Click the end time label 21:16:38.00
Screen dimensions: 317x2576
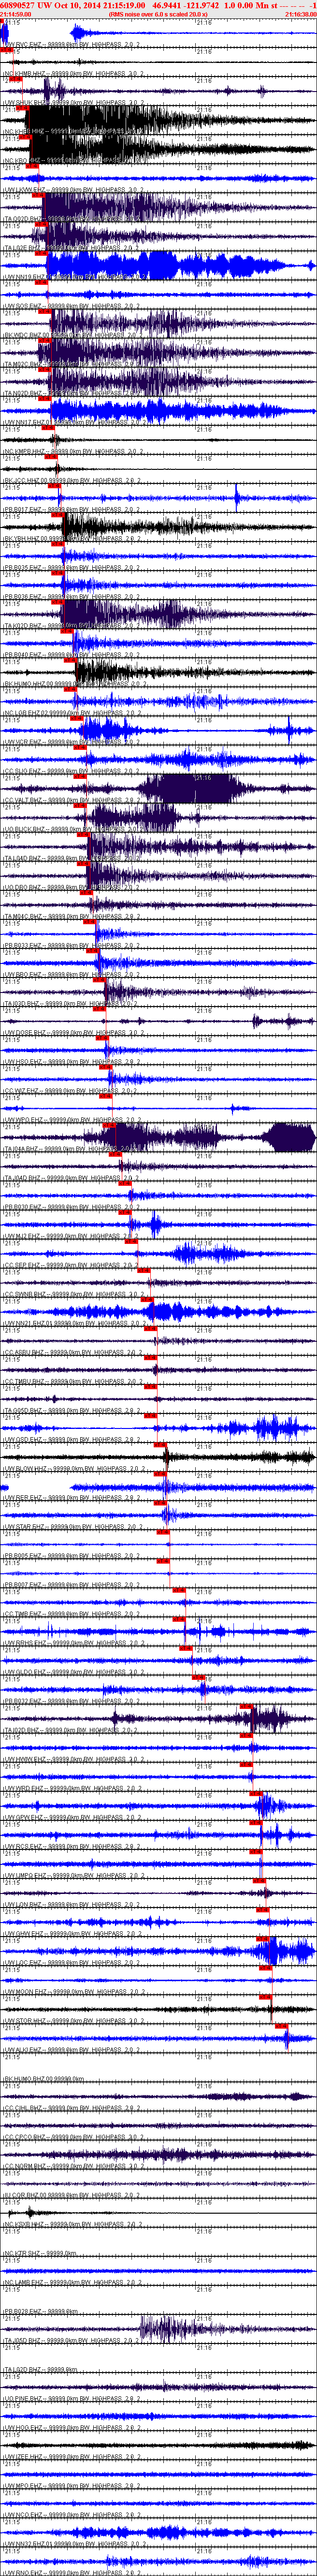(x=300, y=15)
